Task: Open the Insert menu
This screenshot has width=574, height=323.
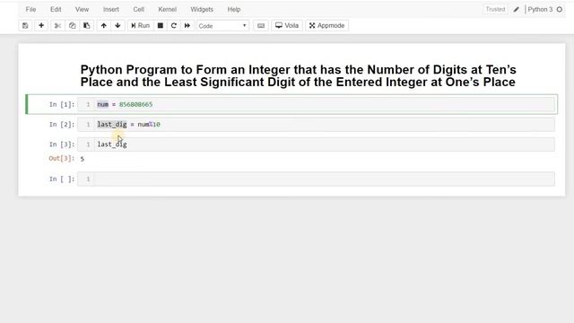Action: pyautogui.click(x=111, y=10)
